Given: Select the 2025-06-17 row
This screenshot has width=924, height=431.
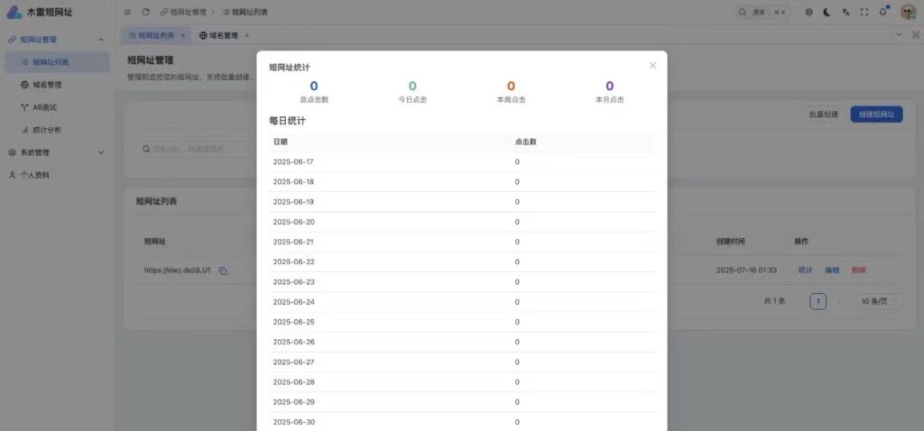Looking at the screenshot, I should coord(462,161).
